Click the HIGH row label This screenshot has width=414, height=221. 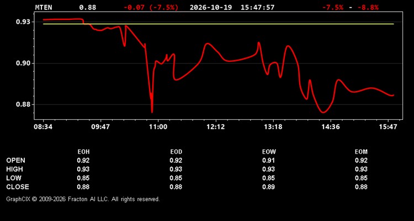[14, 169]
